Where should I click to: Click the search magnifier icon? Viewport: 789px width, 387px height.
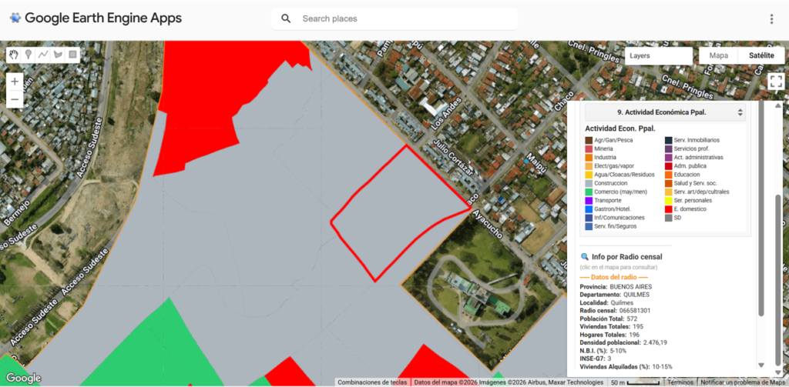click(x=286, y=18)
